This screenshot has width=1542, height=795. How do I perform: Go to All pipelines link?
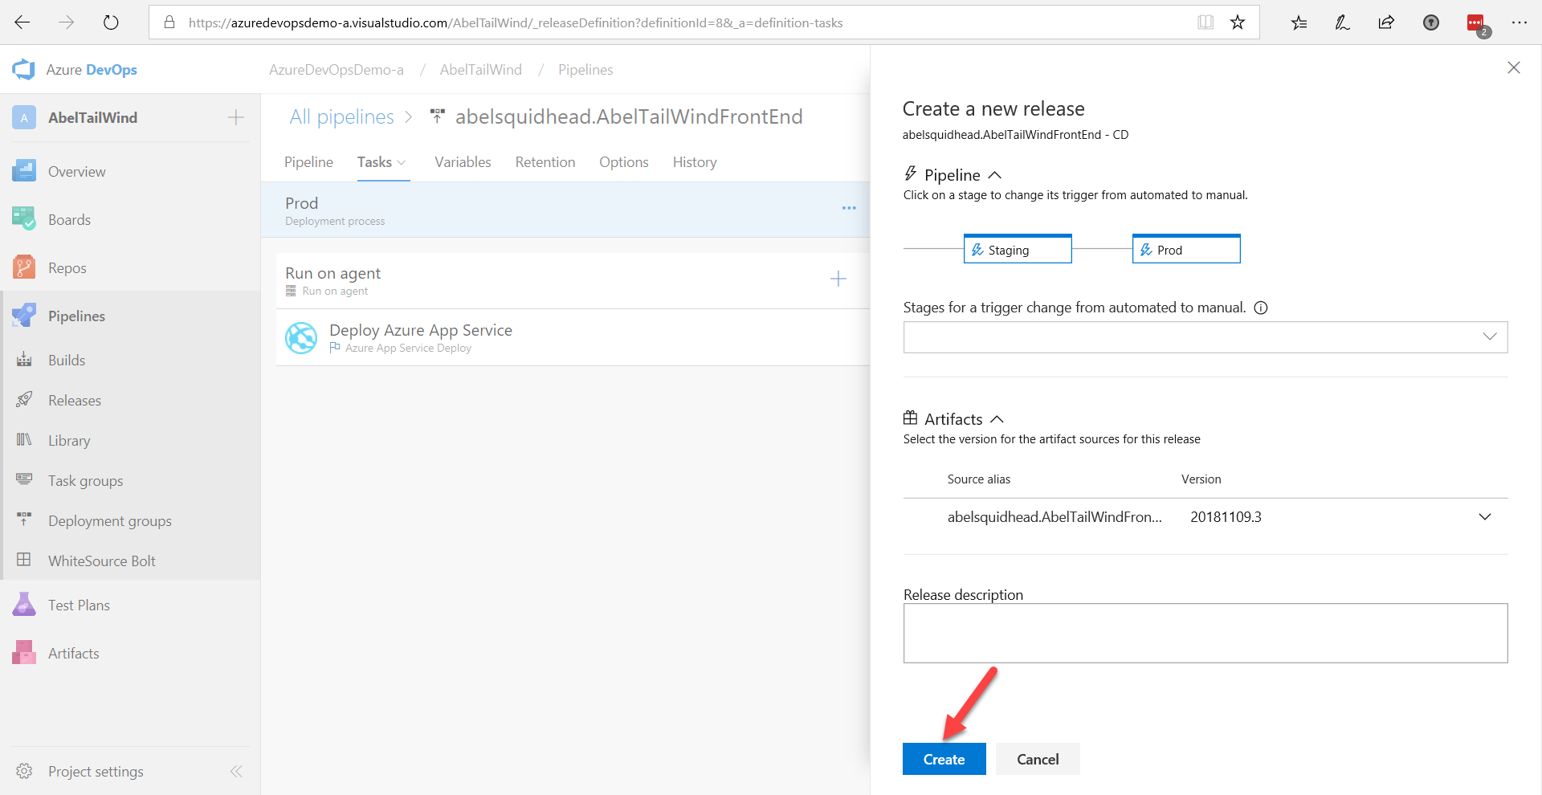tap(342, 117)
